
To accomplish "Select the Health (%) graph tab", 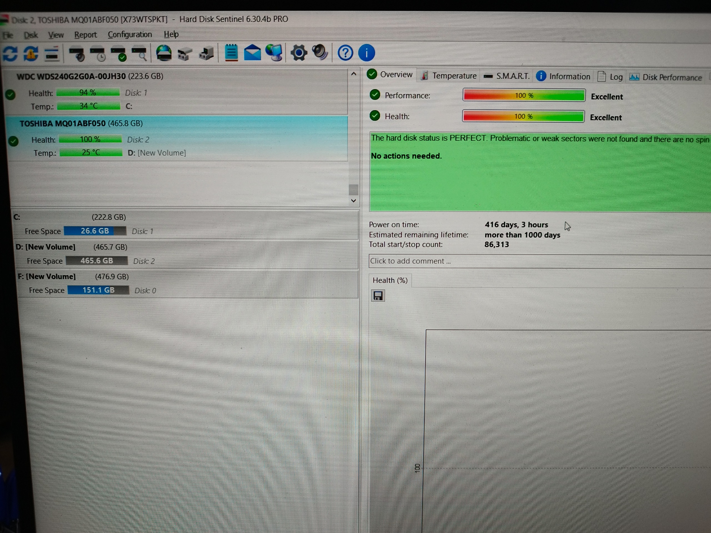I will (x=390, y=280).
